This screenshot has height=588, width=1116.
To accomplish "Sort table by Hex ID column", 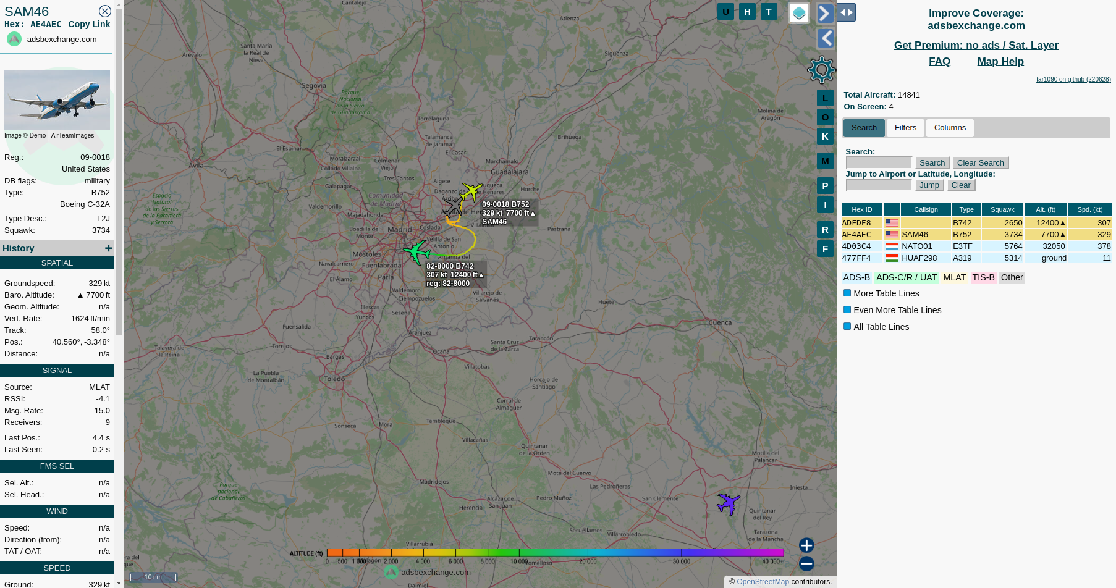I will click(x=861, y=209).
